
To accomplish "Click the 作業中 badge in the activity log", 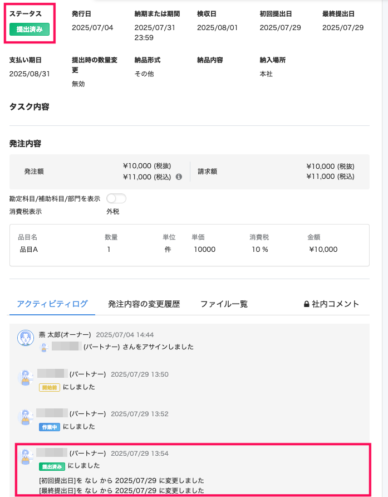I will pos(50,427).
